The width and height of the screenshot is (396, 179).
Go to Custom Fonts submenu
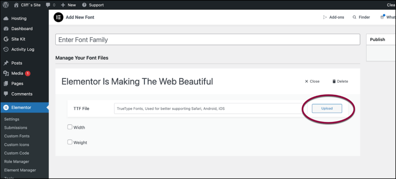click(17, 136)
